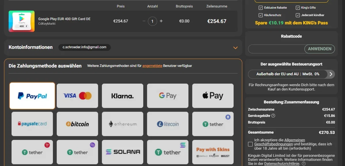Viewport: 345px width, 166px height.
Task: Pick tether with red Tron badge
Action: point(32,152)
